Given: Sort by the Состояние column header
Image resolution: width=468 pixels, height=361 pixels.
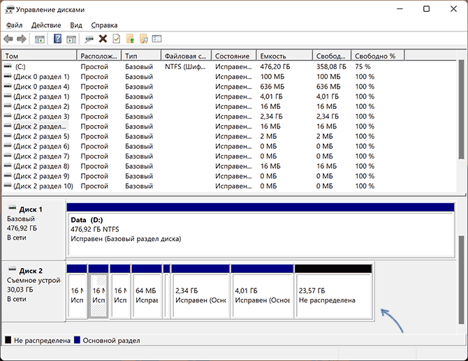Looking at the screenshot, I should point(234,56).
